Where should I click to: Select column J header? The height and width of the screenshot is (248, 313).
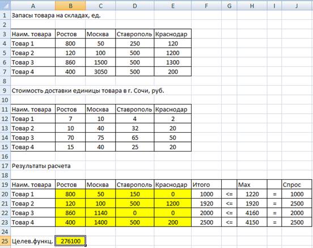pos(297,6)
